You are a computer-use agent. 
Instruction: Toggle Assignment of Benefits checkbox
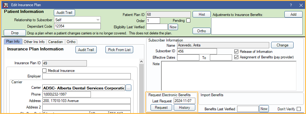pos(236,57)
